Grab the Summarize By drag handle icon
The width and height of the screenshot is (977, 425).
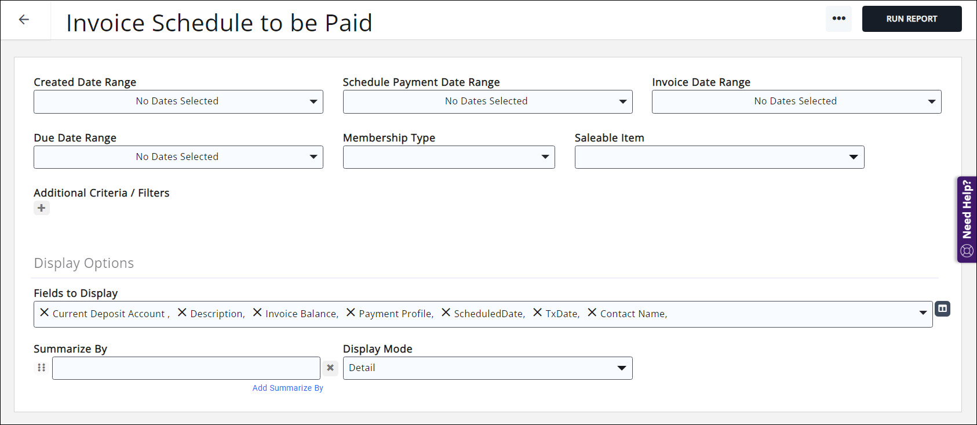(x=41, y=368)
